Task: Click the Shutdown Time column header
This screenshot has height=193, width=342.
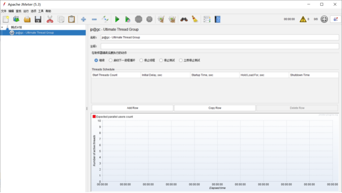Action: pos(314,75)
